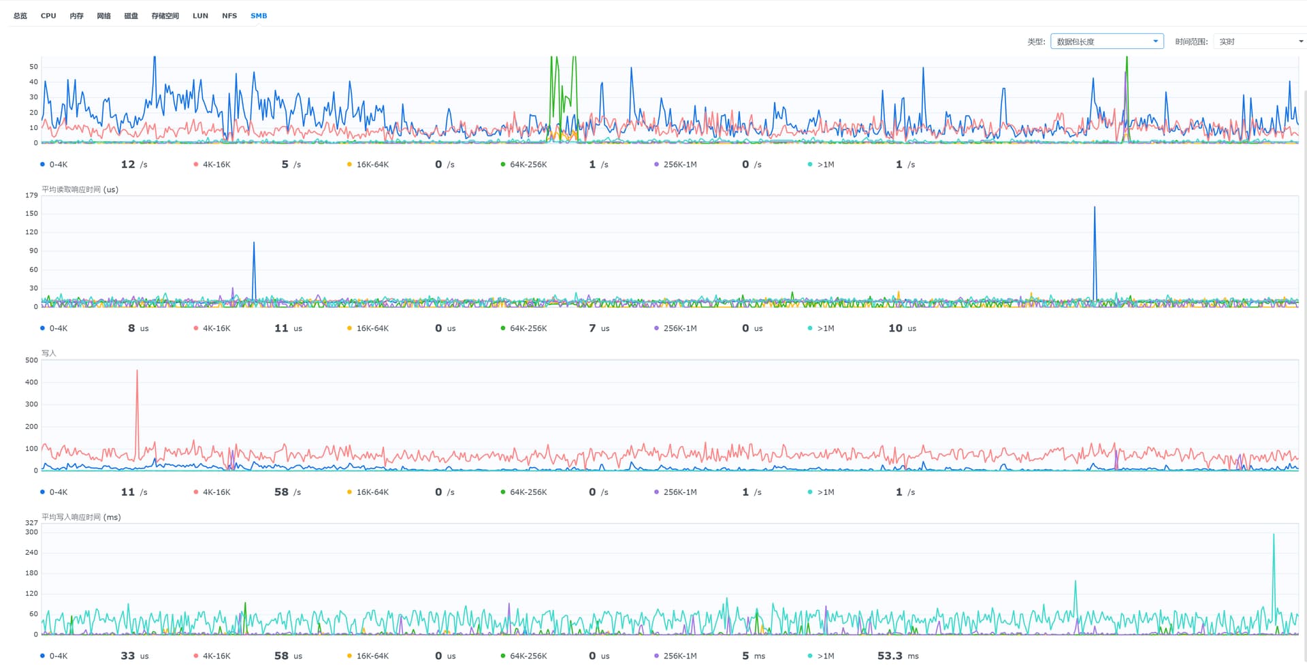Click yellow 16K-64K dot in top chart legend

click(x=349, y=165)
